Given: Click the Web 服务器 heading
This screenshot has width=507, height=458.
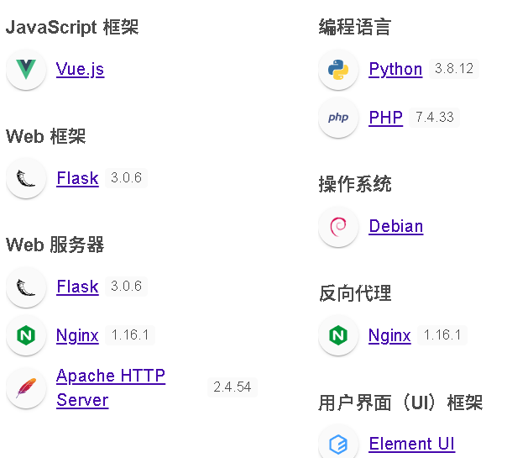Looking at the screenshot, I should coord(55,245).
